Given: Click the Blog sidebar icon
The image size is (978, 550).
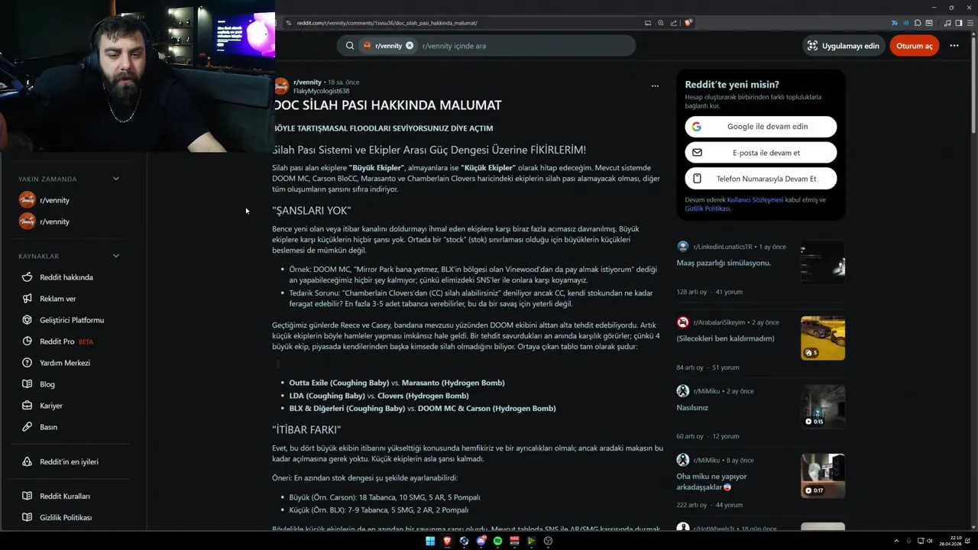Looking at the screenshot, I should pos(28,384).
